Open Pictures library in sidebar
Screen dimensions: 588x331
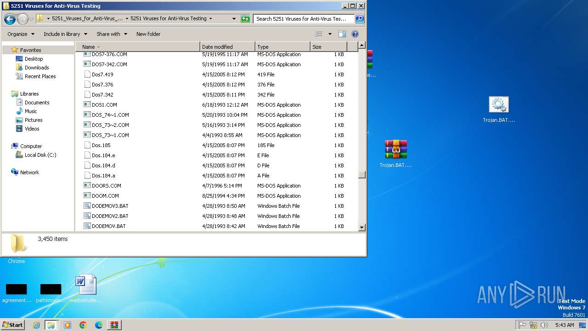[x=34, y=120]
